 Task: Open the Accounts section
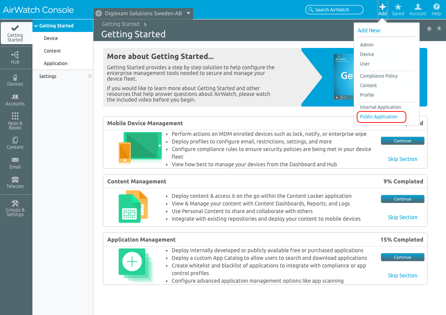[15, 100]
